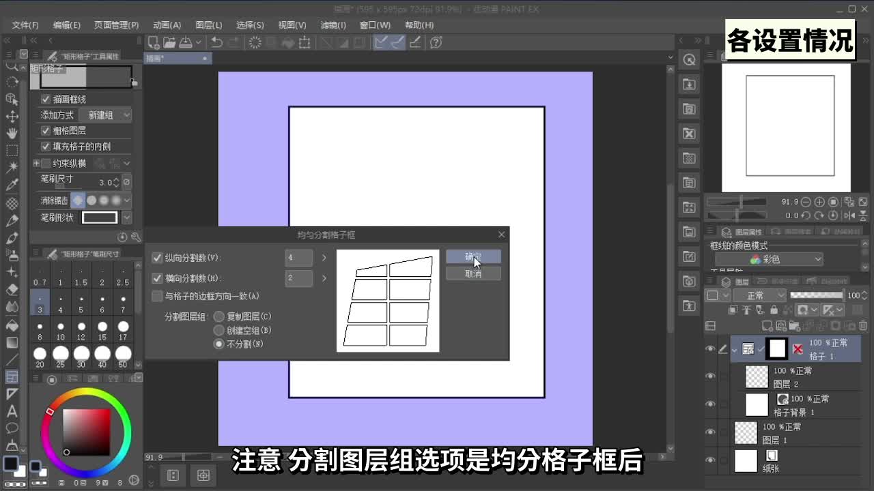Click the 取消 button in the dialog

pos(473,273)
